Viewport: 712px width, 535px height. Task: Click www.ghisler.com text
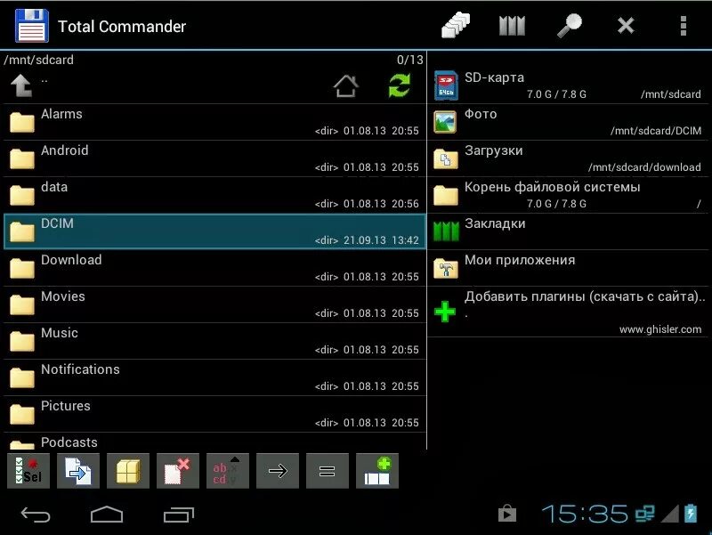660,329
